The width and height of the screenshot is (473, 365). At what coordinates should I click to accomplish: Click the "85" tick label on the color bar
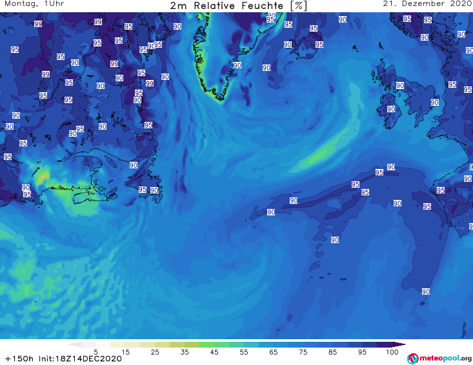[x=332, y=352]
